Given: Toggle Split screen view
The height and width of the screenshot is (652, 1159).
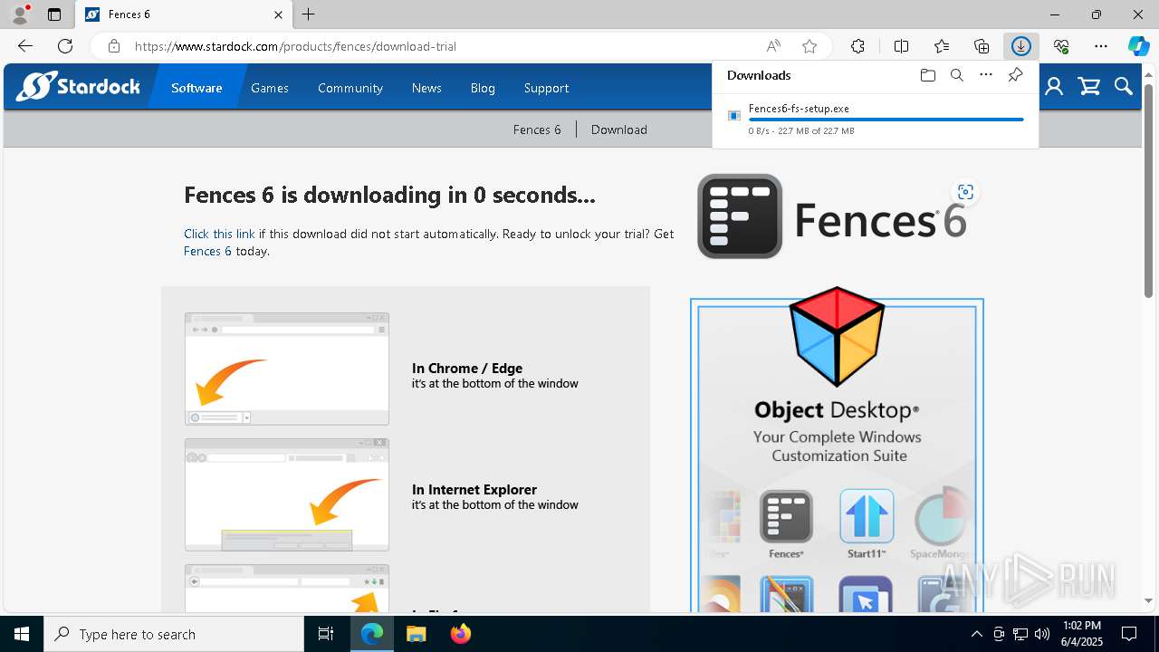Looking at the screenshot, I should click(901, 46).
